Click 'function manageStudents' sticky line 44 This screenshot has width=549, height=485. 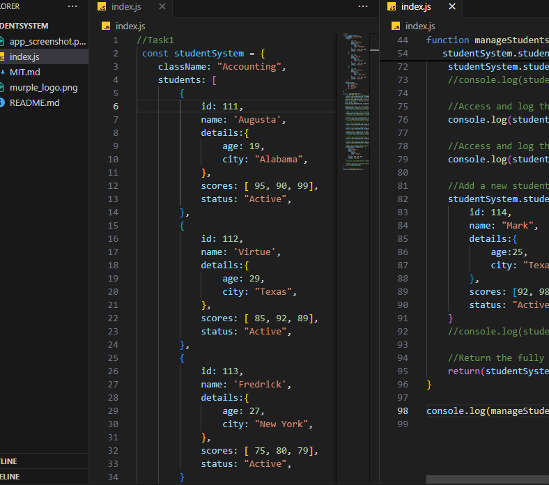pos(488,40)
